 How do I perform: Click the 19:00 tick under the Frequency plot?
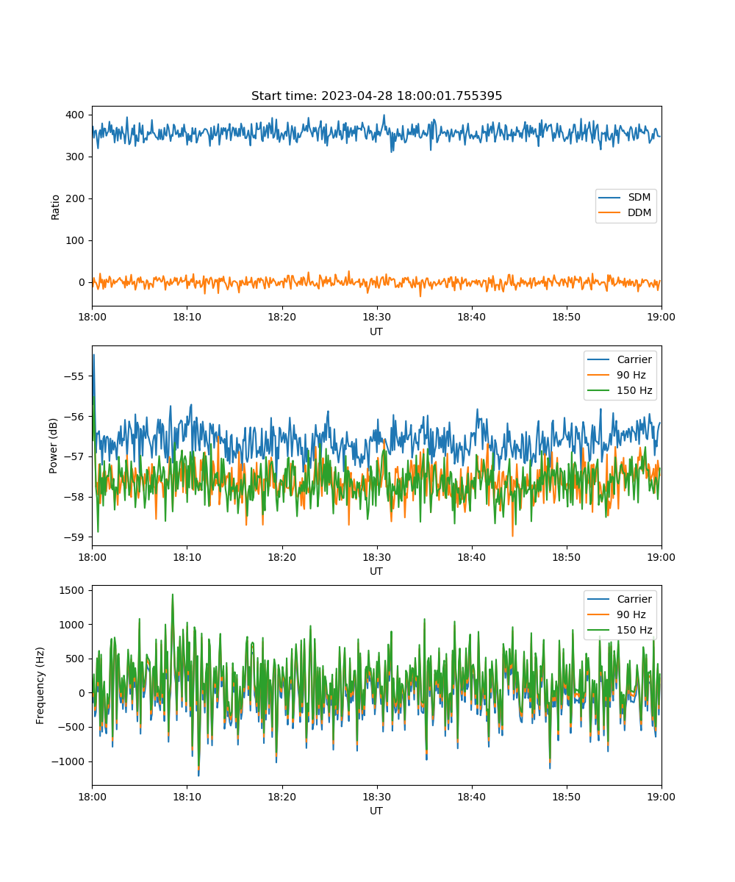(661, 796)
